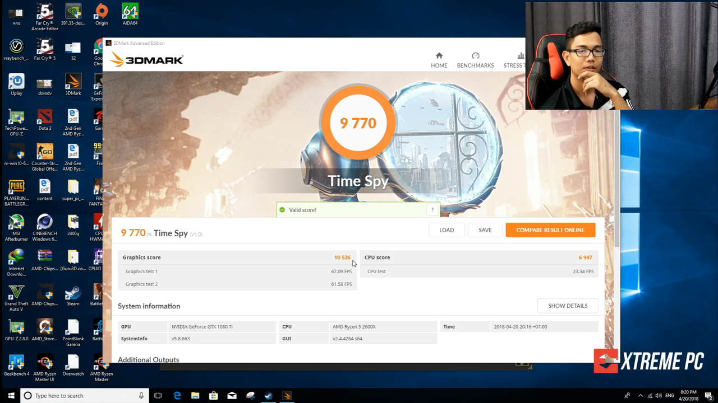718x403 pixels.
Task: Open the Mail app on taskbar
Action: point(232,396)
